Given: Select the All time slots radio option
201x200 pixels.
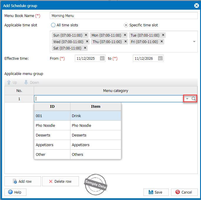Looking at the screenshot, I should click(x=53, y=25).
